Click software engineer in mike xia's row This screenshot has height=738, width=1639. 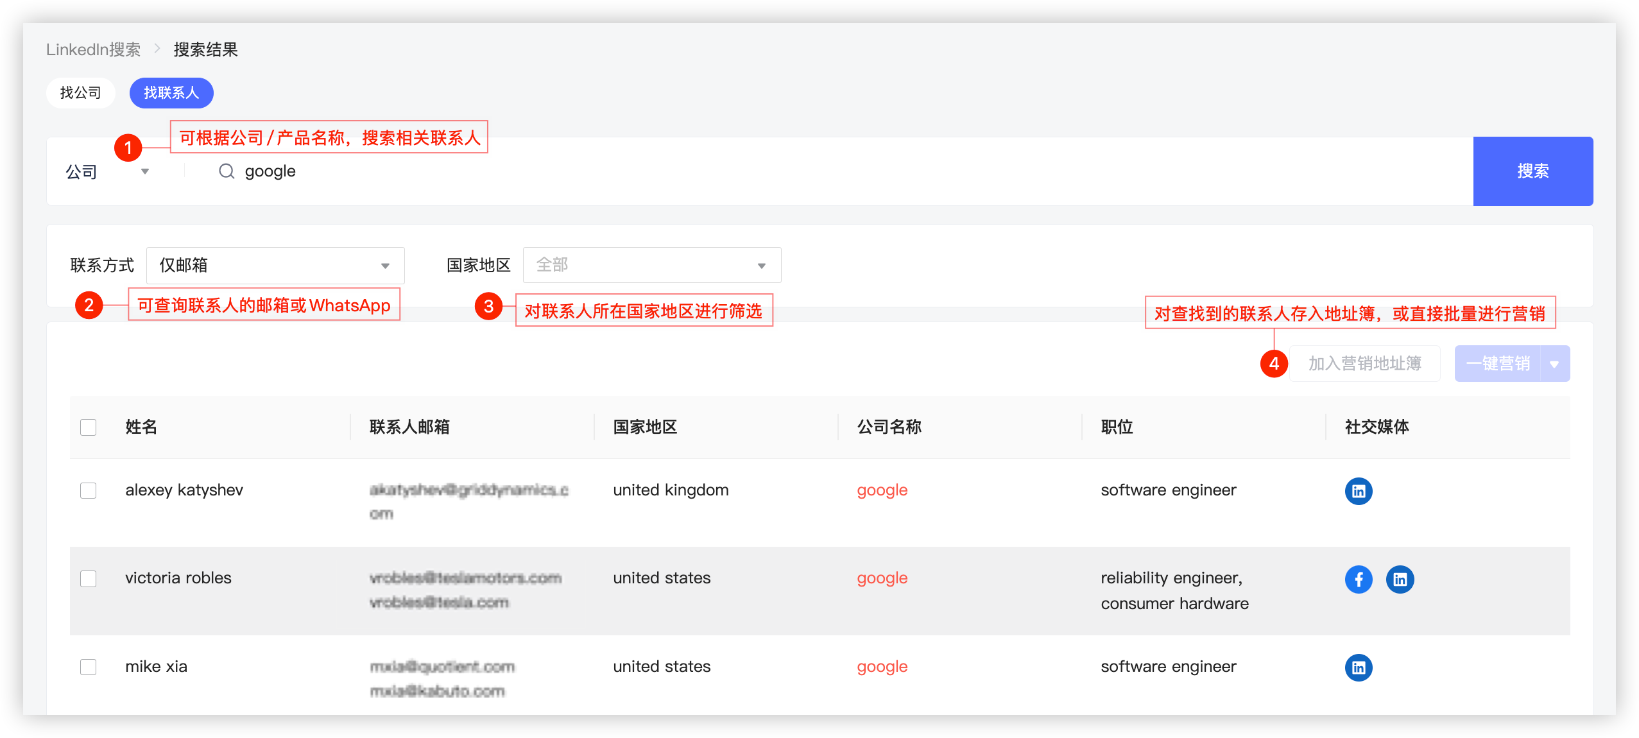tap(1168, 667)
